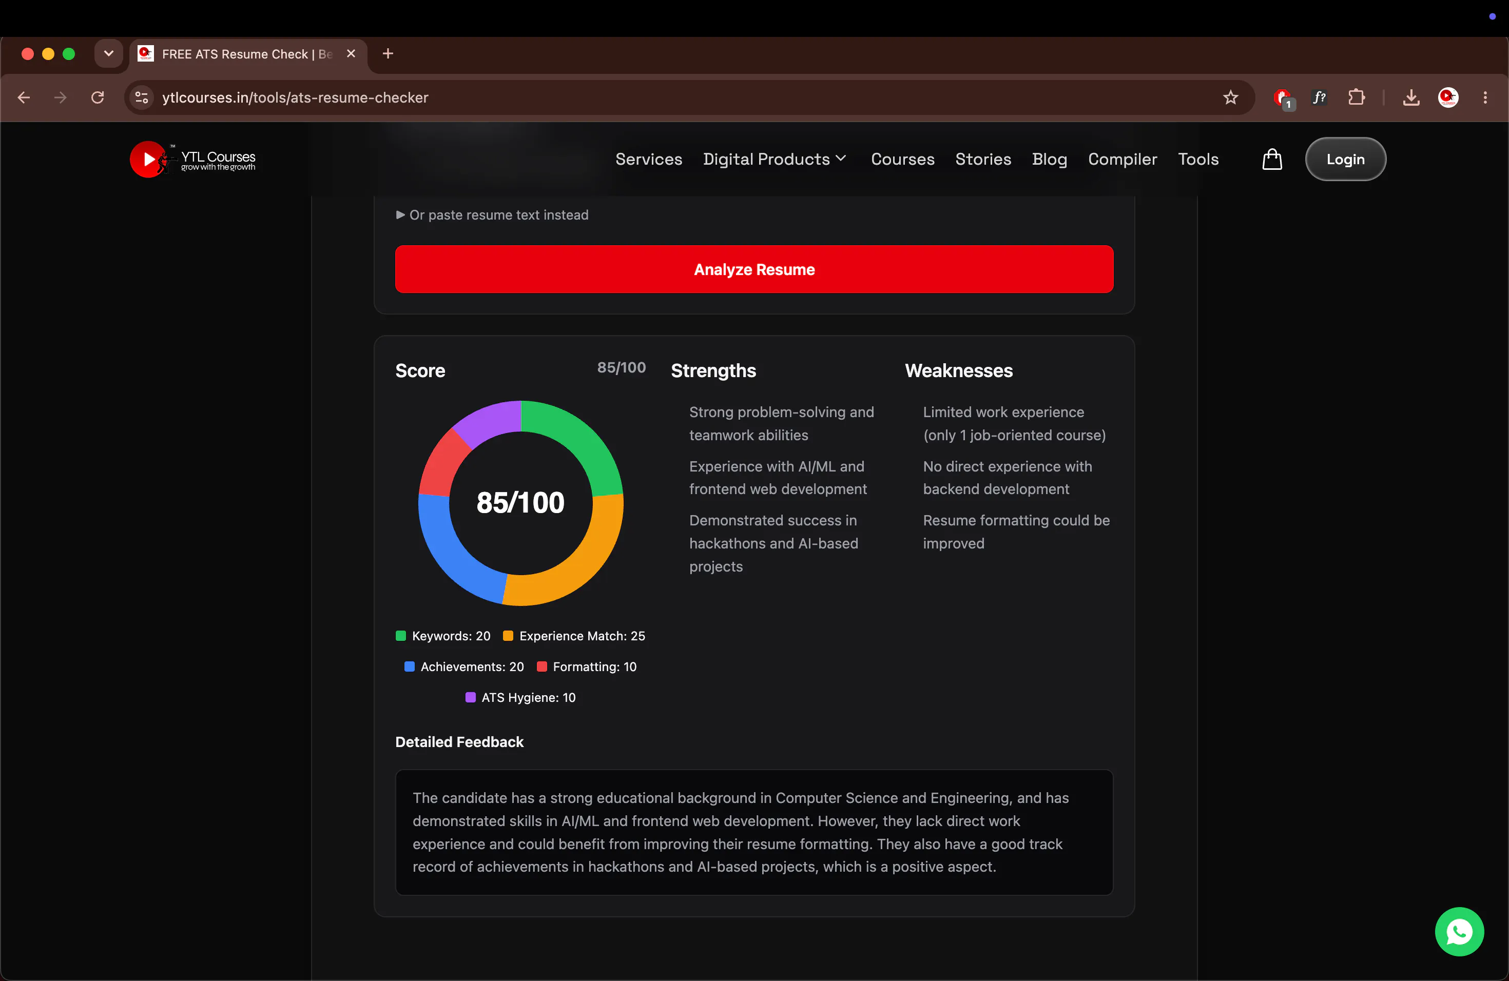Image resolution: width=1509 pixels, height=981 pixels.
Task: Click 'Demonstrated success in hackathons' strength
Action: pyautogui.click(x=773, y=543)
